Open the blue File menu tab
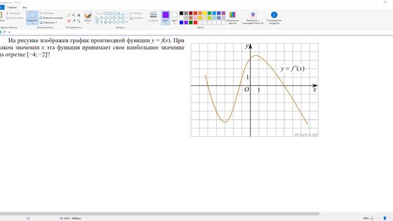Image resolution: width=393 pixels, height=221 pixels. coord(1,7)
